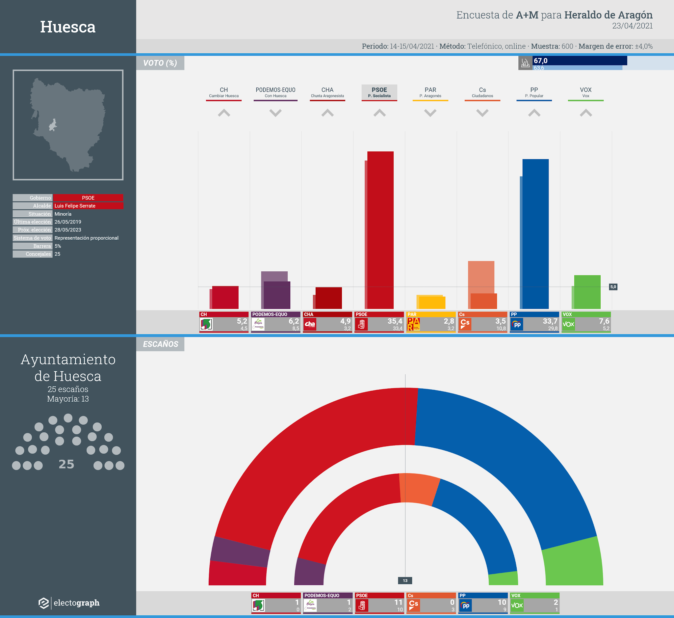Click the Huesca heading
The height and width of the screenshot is (618, 674).
(x=68, y=27)
